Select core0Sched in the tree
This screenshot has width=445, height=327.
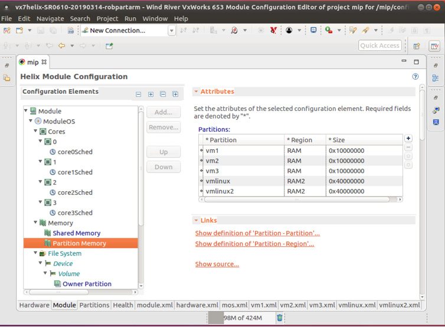click(75, 152)
